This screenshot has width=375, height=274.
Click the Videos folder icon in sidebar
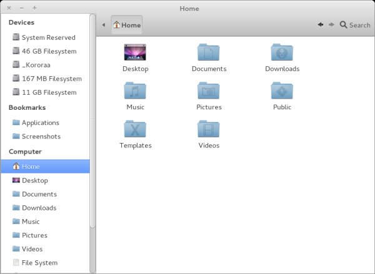[16, 248]
